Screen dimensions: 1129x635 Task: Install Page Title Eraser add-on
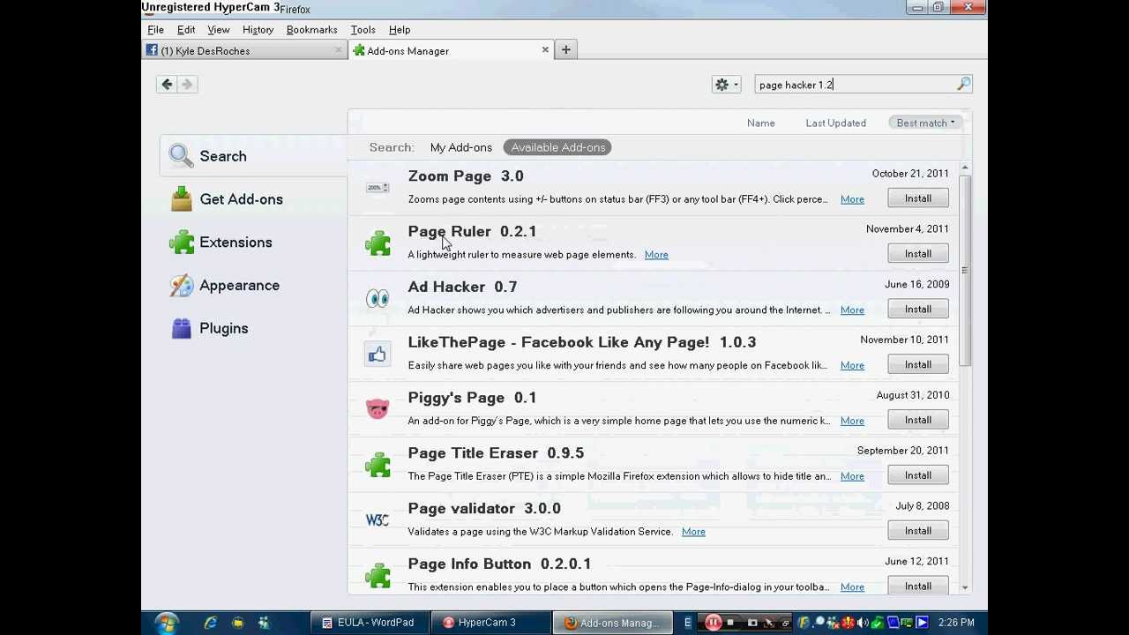pos(917,476)
